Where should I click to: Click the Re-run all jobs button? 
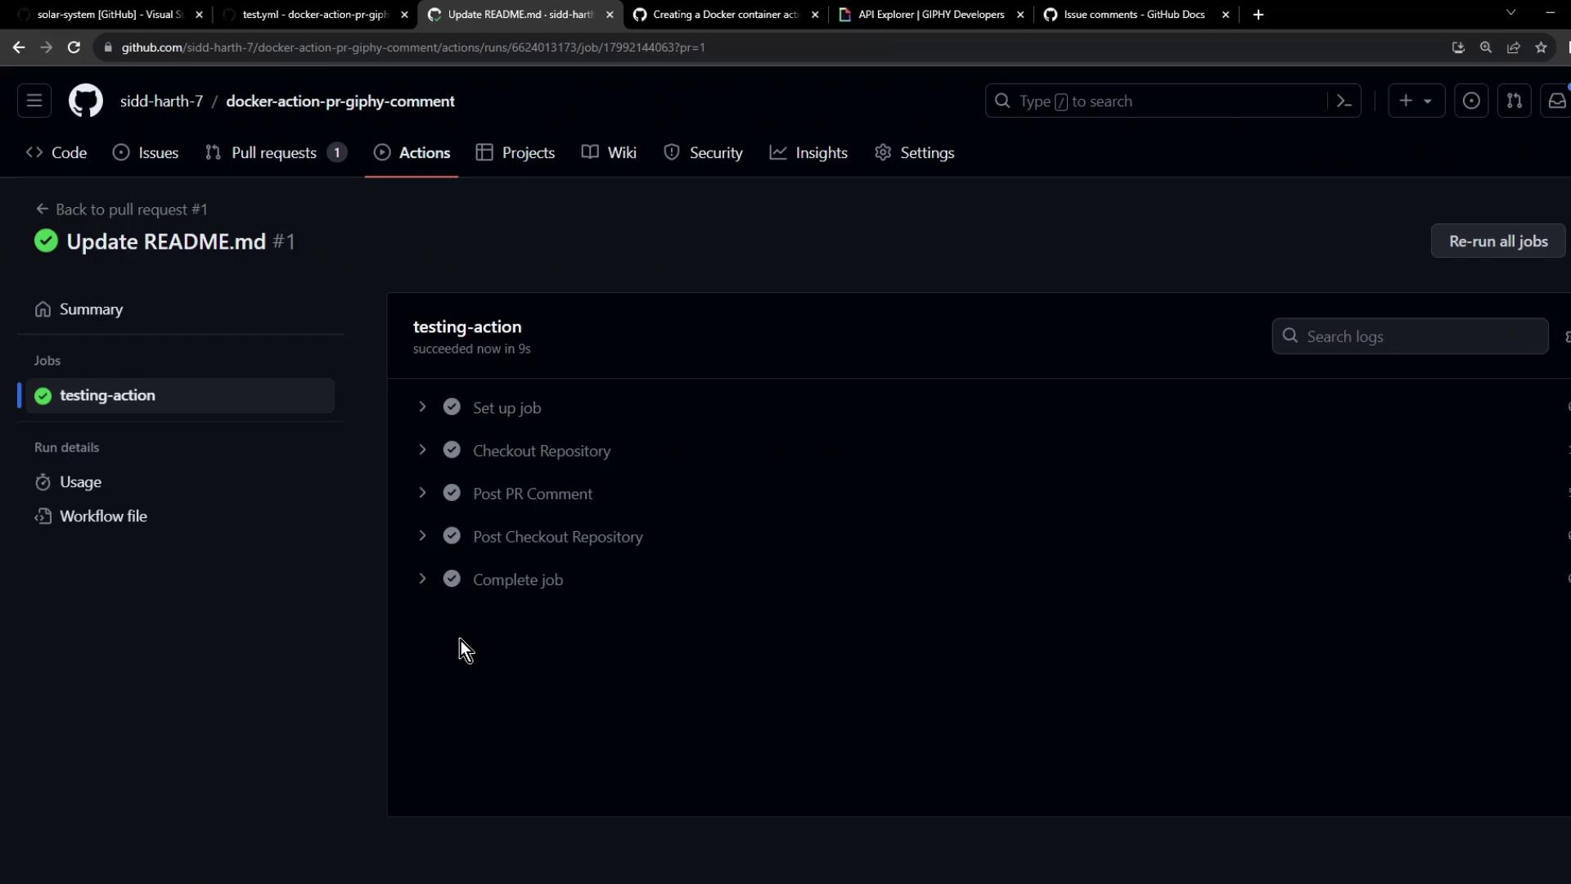[1497, 241]
